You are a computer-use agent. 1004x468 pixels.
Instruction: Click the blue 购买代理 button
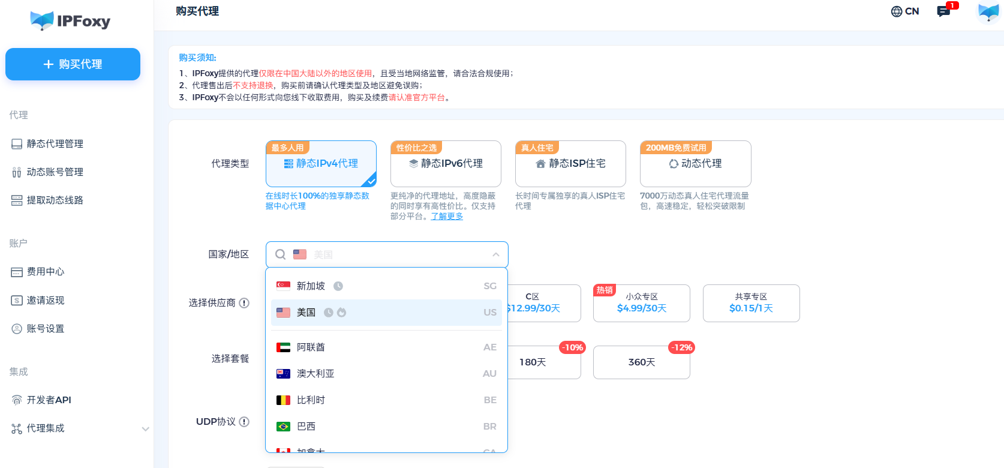(x=73, y=64)
